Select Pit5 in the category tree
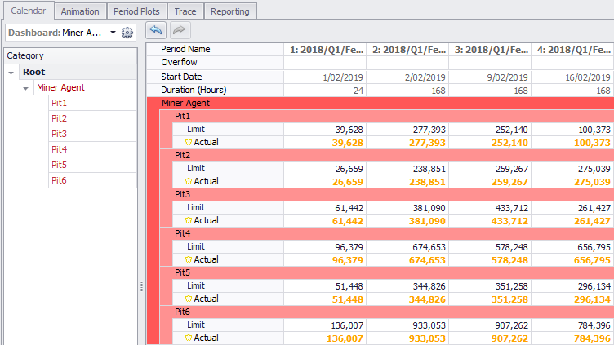The width and height of the screenshot is (614, 345). pos(59,165)
